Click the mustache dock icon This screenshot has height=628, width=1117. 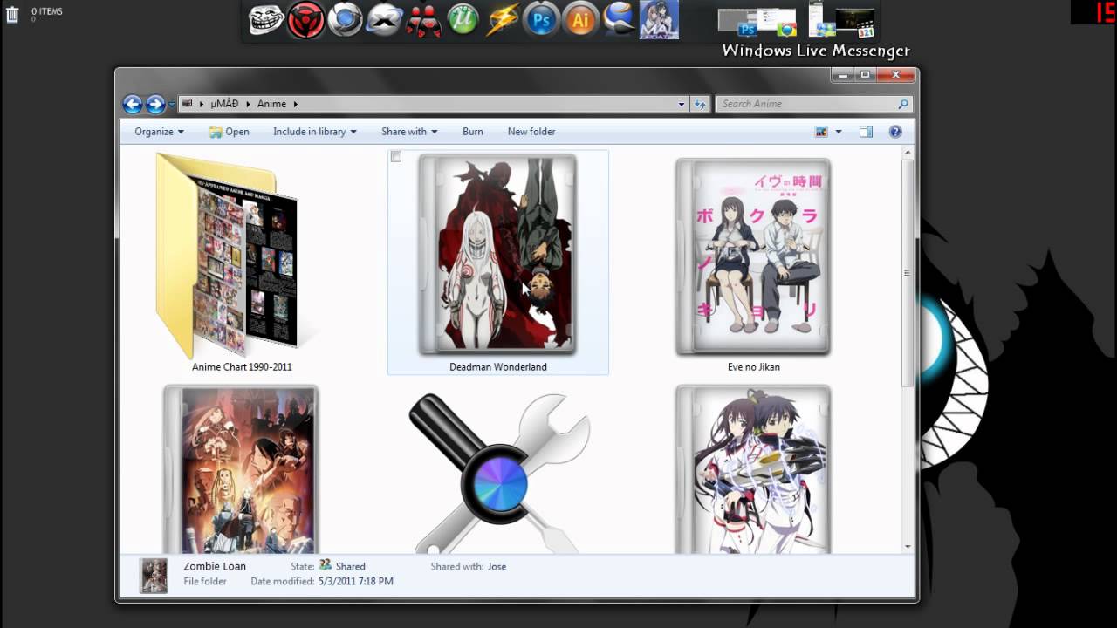384,19
